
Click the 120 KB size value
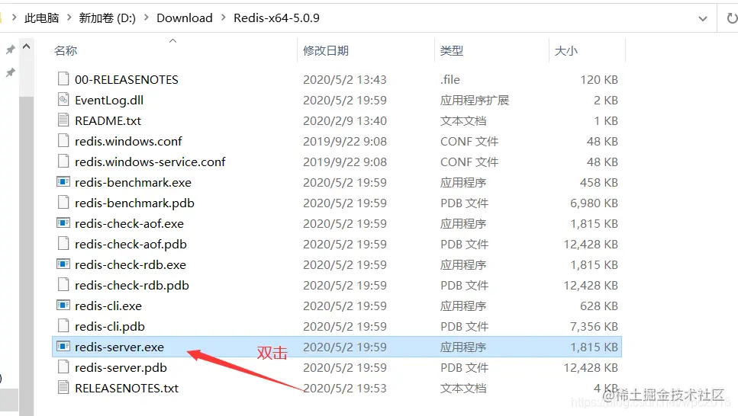coord(598,79)
